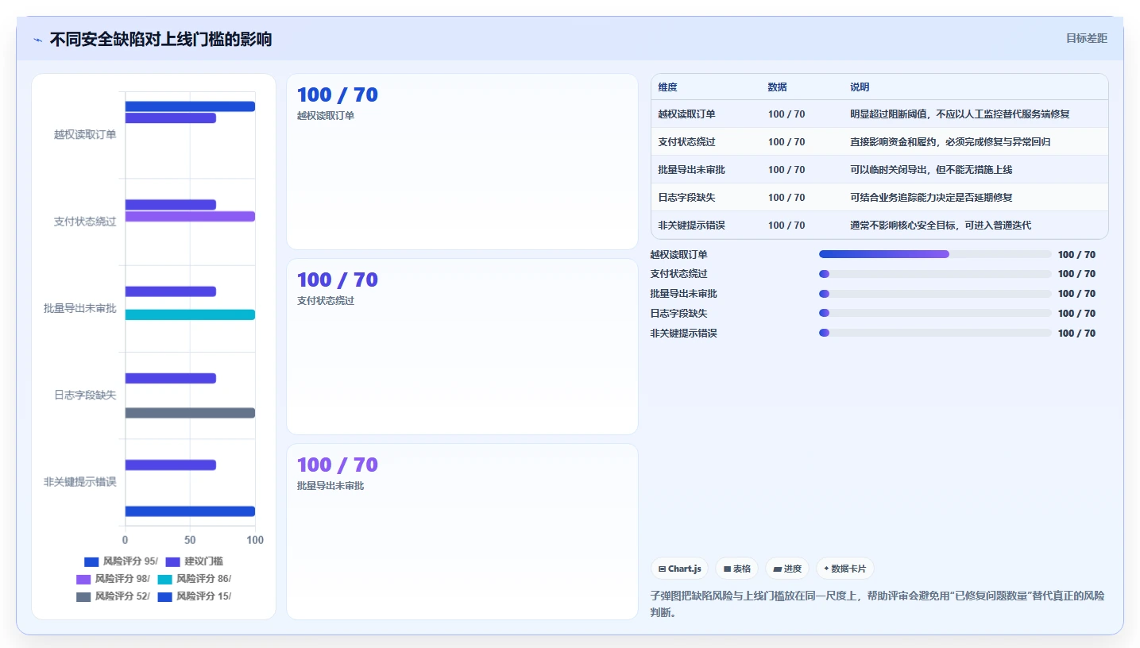This screenshot has height=648, width=1140.
Task: Click the description starting 可结合业务追踪能力
Action: click(931, 198)
